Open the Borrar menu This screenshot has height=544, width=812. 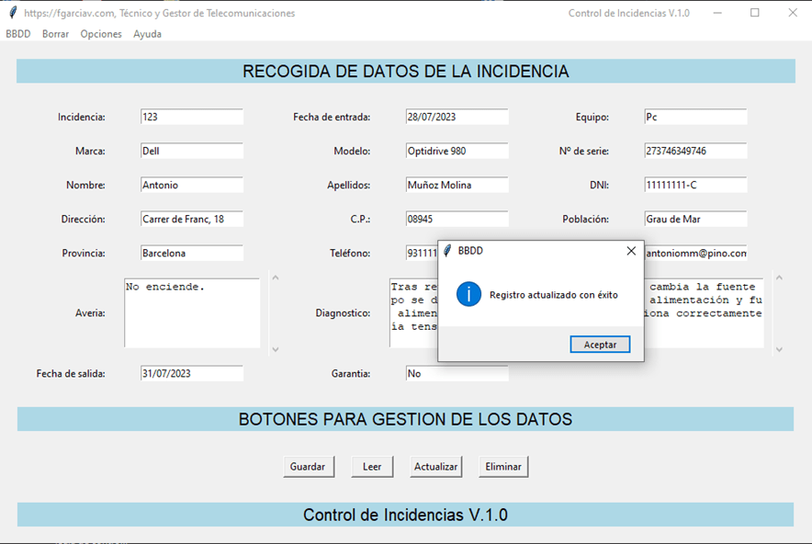pyautogui.click(x=55, y=34)
